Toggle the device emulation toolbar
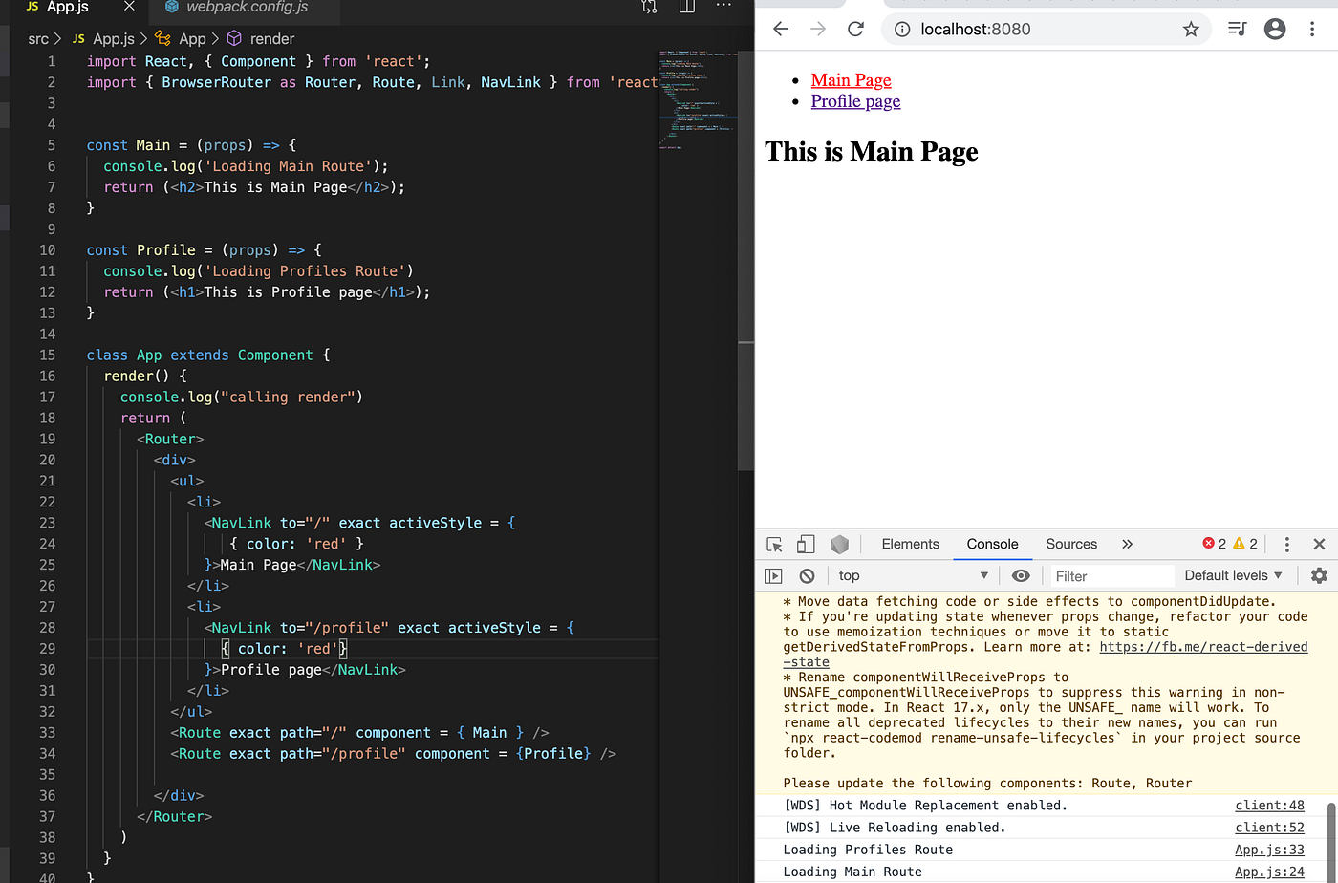1338x883 pixels. click(x=806, y=544)
